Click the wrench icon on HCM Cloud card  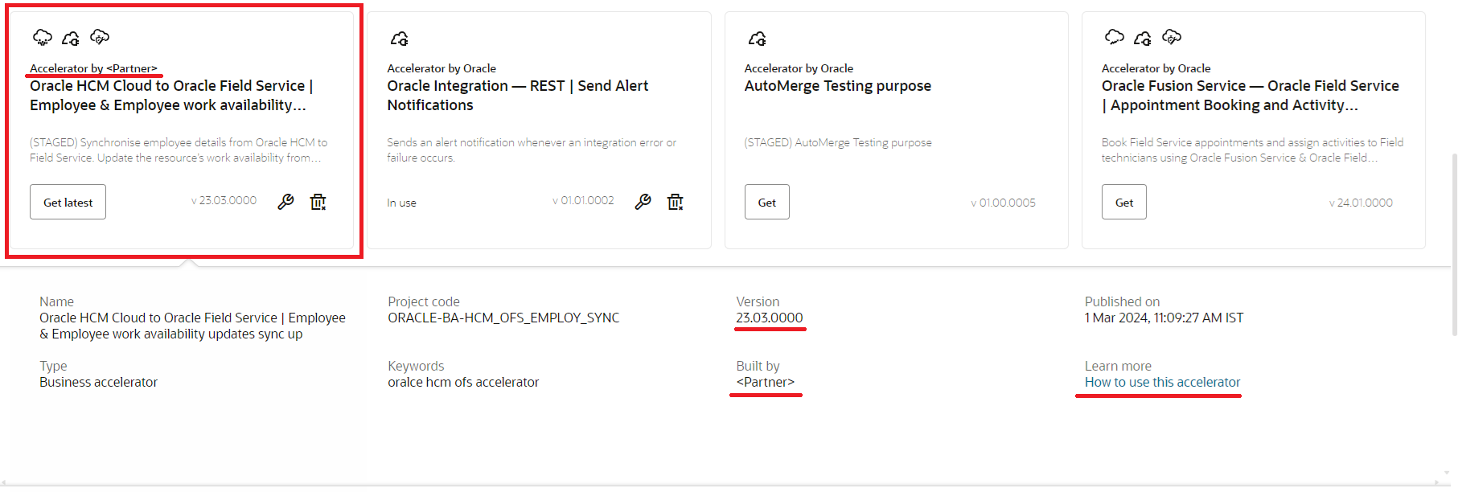285,202
